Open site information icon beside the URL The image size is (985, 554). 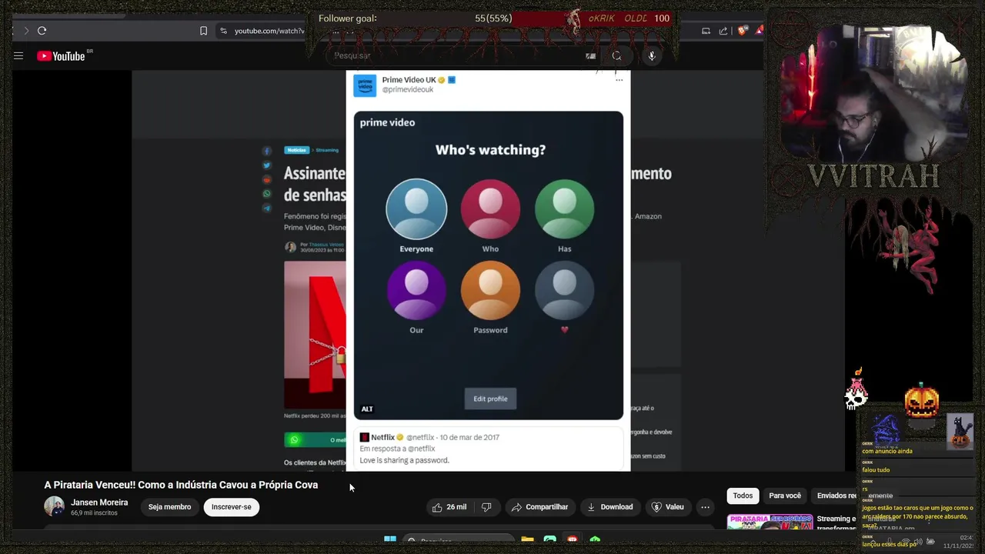pos(223,31)
